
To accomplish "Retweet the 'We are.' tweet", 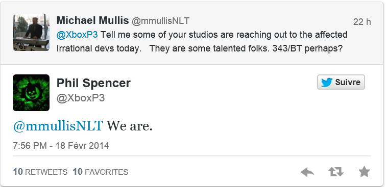I will coord(336,172).
